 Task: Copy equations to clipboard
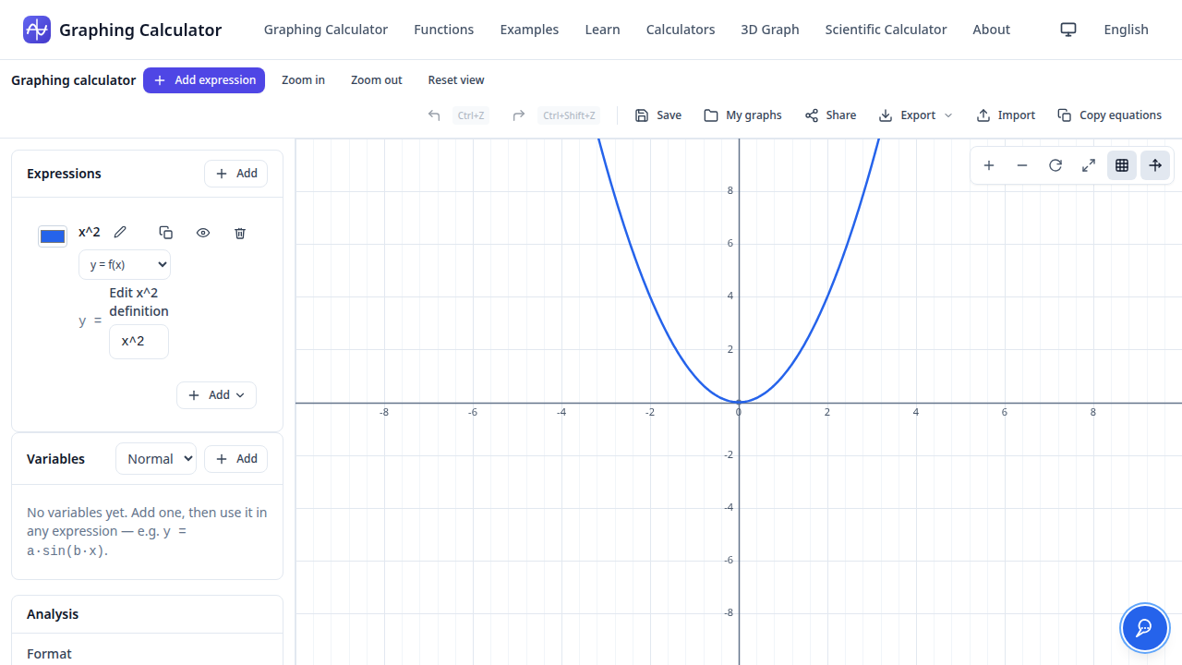(x=1109, y=115)
